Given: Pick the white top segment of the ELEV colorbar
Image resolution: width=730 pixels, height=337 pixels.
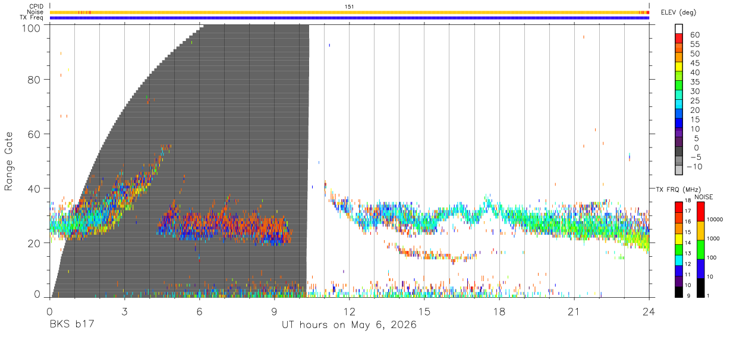Looking at the screenshot, I should coord(679,29).
